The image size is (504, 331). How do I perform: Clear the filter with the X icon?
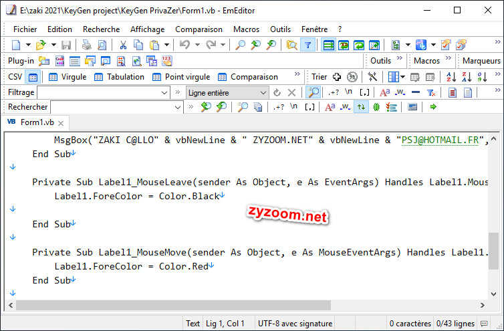[291, 93]
